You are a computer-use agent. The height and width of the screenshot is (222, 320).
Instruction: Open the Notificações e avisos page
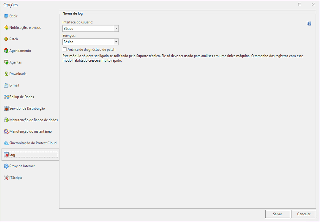[x=25, y=28]
